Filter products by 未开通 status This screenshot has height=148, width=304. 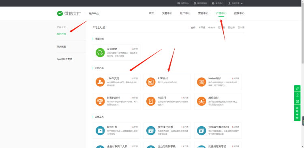click(202, 27)
